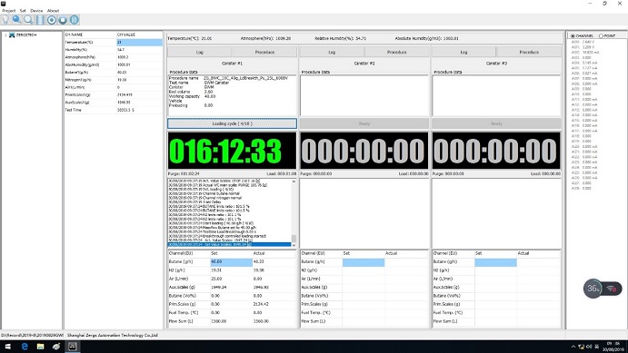This screenshot has height=353, width=628.
Task: Click the database stack toolbar icon
Action: [40, 20]
